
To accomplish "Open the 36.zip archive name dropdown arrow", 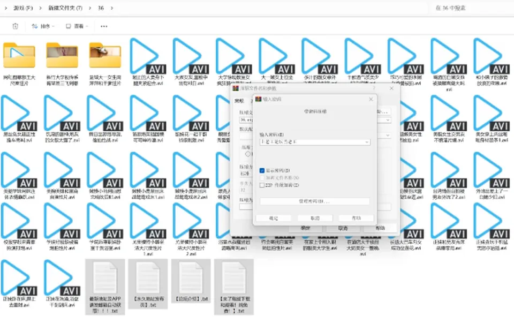I will (x=388, y=120).
